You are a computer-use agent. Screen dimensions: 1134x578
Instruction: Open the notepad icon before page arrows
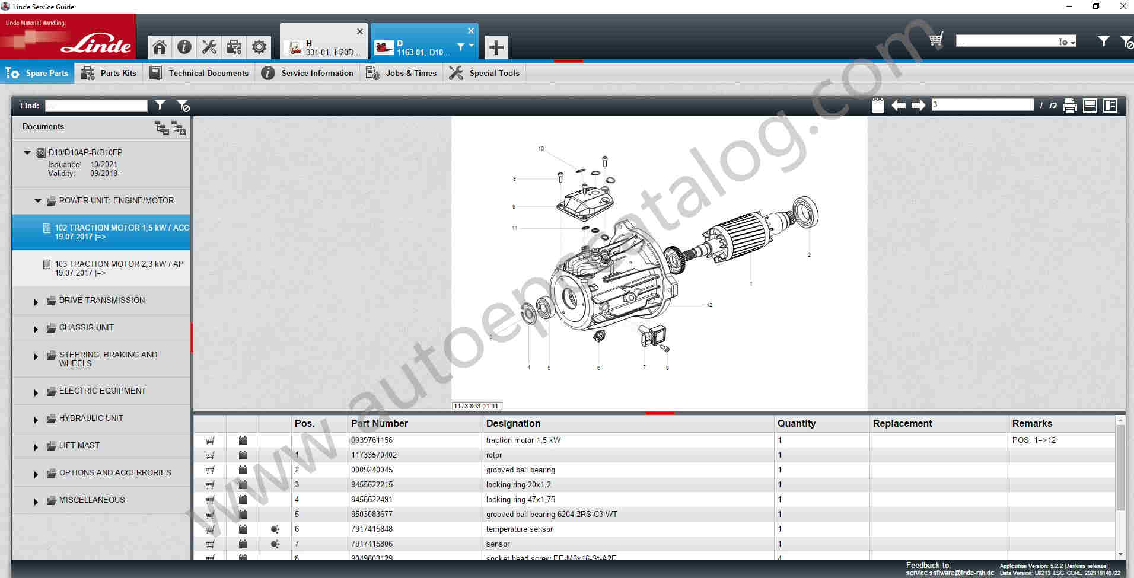[878, 106]
